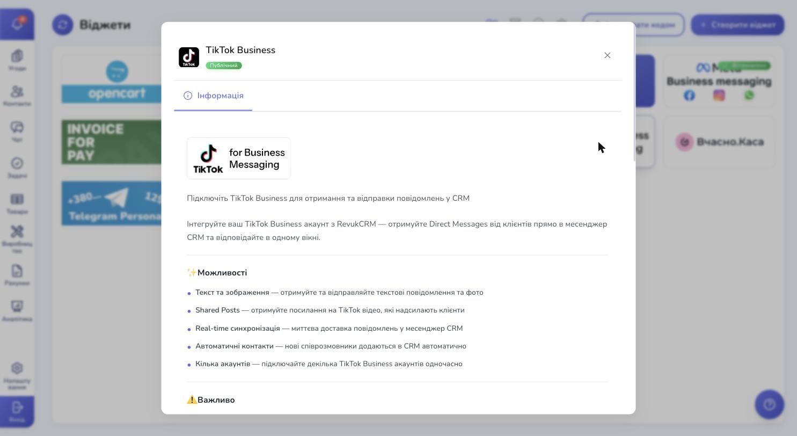Viewport: 797px width, 436px height.
Task: Open notifications bell in the sidebar
Action: (x=17, y=24)
